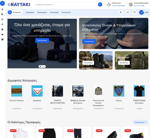Click phone number +30 210 4674046
Viewport: 150px width, 138px height.
[x=118, y=6]
